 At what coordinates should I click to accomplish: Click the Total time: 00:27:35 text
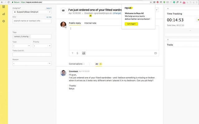click(x=175, y=25)
